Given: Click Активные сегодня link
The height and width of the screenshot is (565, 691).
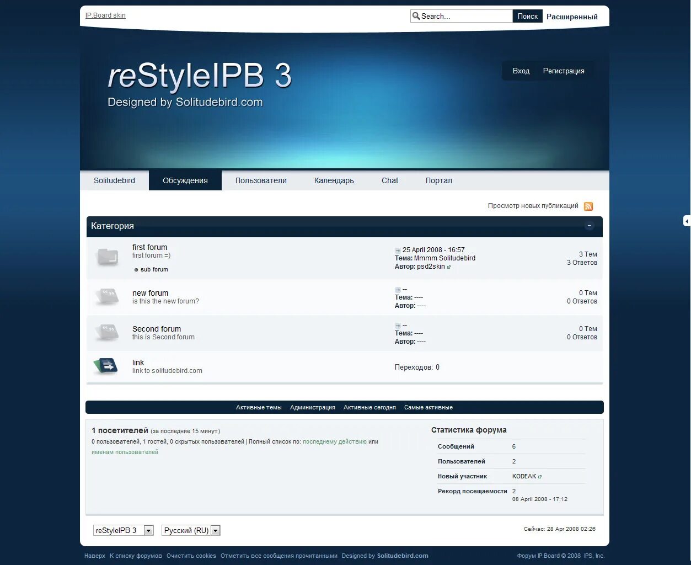Looking at the screenshot, I should (369, 408).
